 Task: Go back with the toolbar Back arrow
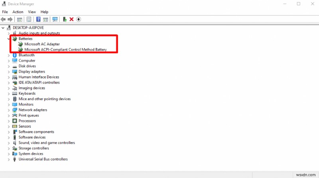pyautogui.click(x=3, y=19)
